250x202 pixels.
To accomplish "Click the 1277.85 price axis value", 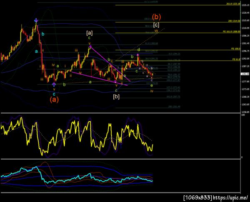I will (245, 81).
